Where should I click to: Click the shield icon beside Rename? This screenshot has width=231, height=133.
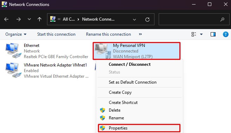pyautogui.click(x=103, y=118)
